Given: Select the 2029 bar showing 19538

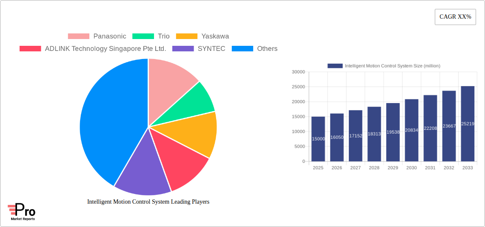Looking at the screenshot, I should pyautogui.click(x=393, y=132).
